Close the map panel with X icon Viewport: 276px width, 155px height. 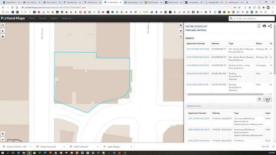[x=181, y=25]
